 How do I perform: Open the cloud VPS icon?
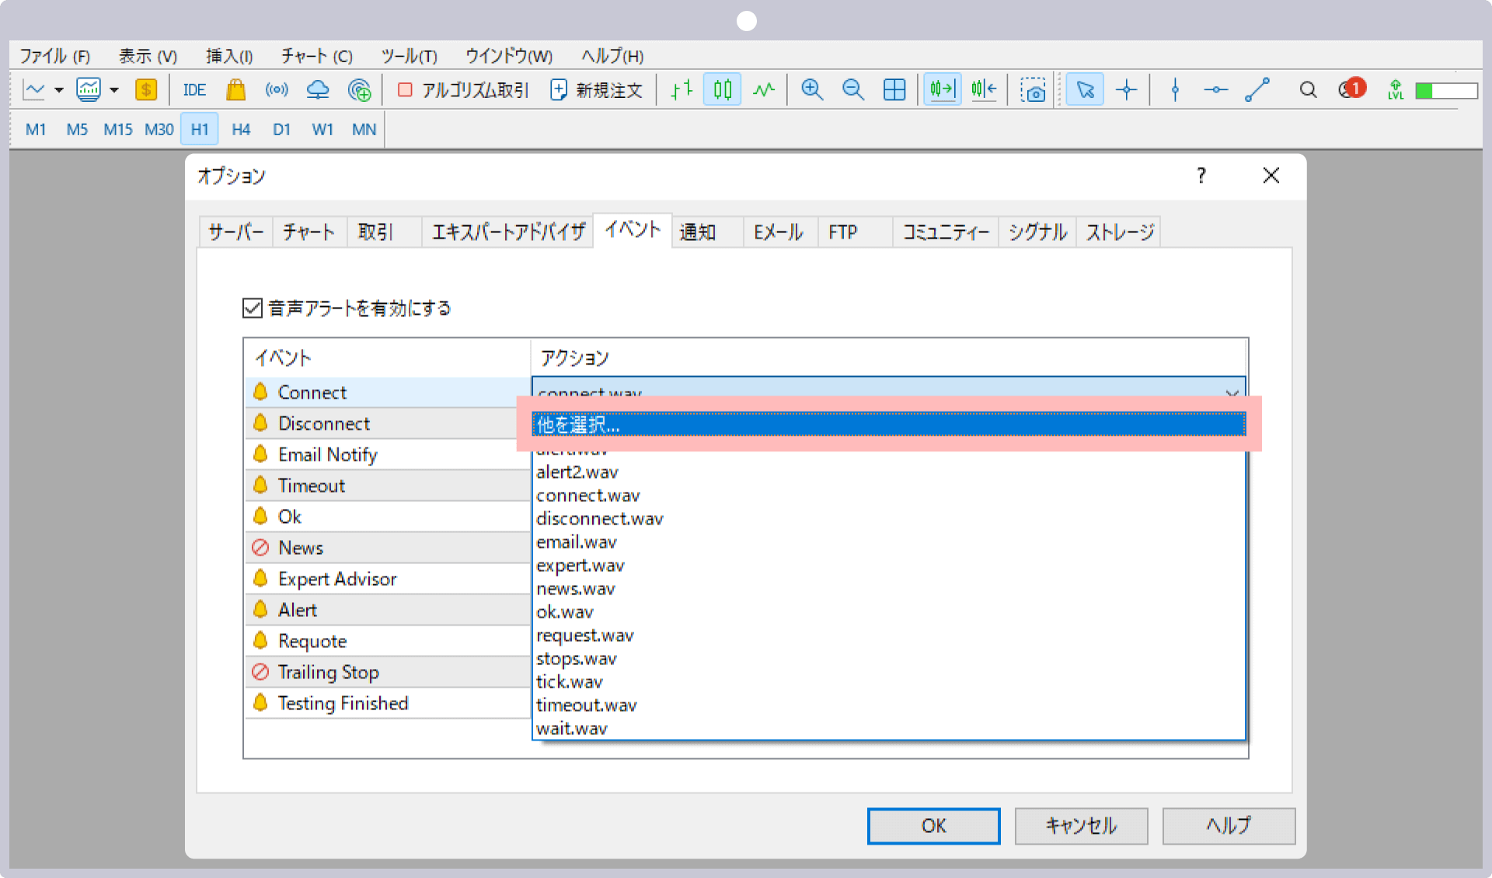pyautogui.click(x=318, y=90)
